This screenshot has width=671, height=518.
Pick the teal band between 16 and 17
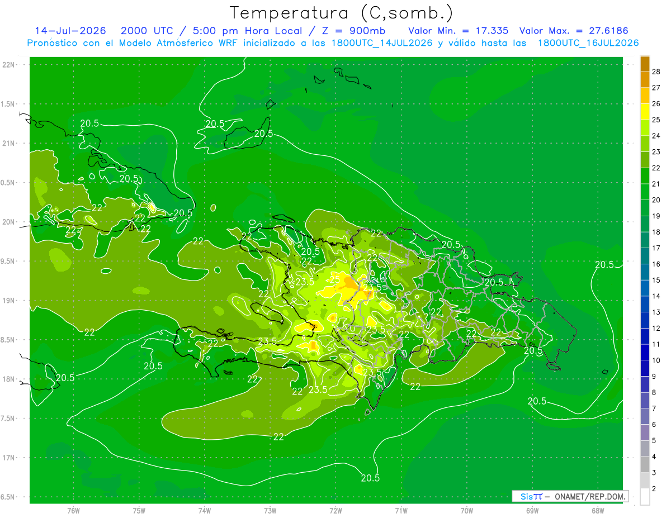[x=645, y=256]
